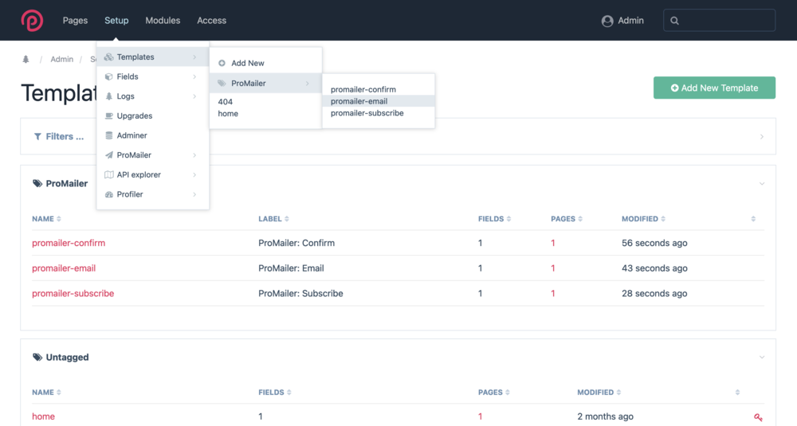Viewport: 797px width, 426px height.
Task: Select Add New in Templates submenu
Action: tap(247, 63)
